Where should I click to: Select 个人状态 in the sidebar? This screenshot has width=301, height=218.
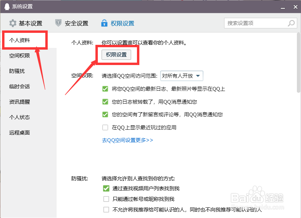click(20, 117)
